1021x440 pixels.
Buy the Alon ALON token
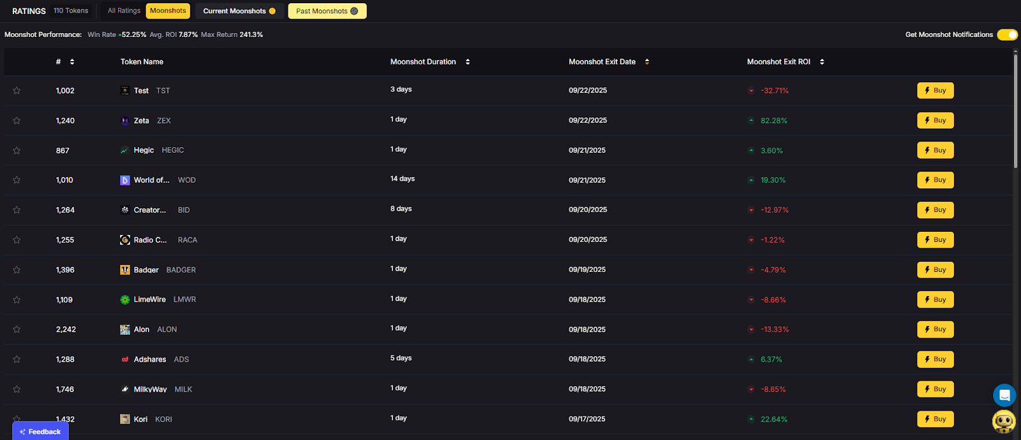(x=935, y=329)
